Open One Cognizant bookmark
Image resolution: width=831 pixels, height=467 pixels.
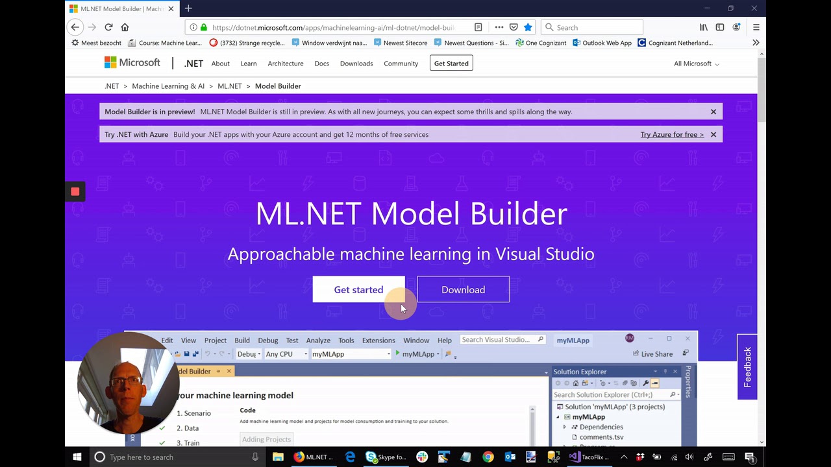click(541, 43)
